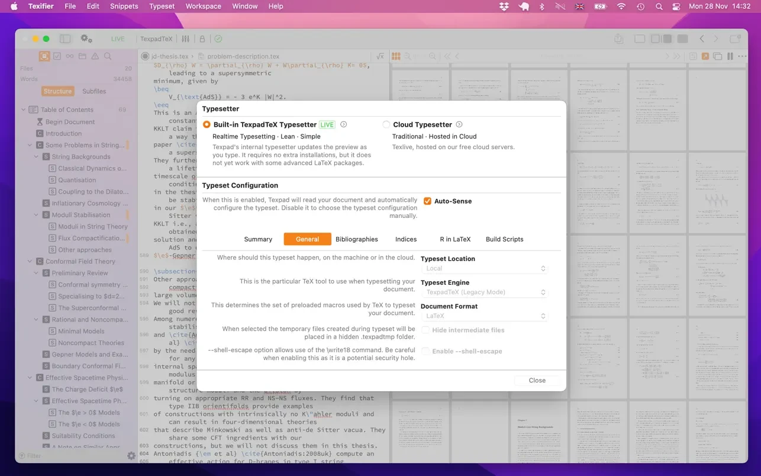761x476 pixels.
Task: Click info icon beside Cloud Typesetter
Action: click(459, 124)
